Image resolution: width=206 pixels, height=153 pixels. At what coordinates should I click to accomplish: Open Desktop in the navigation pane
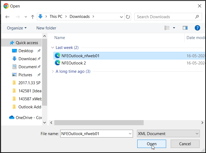point(26,51)
